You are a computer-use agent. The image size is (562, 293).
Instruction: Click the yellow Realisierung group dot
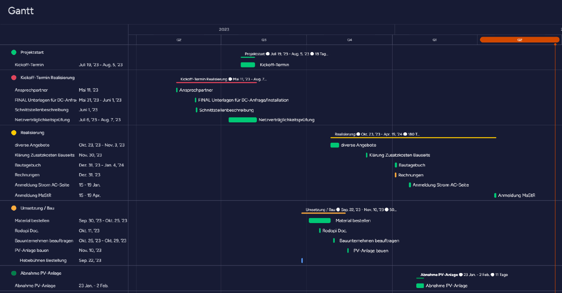click(x=14, y=133)
